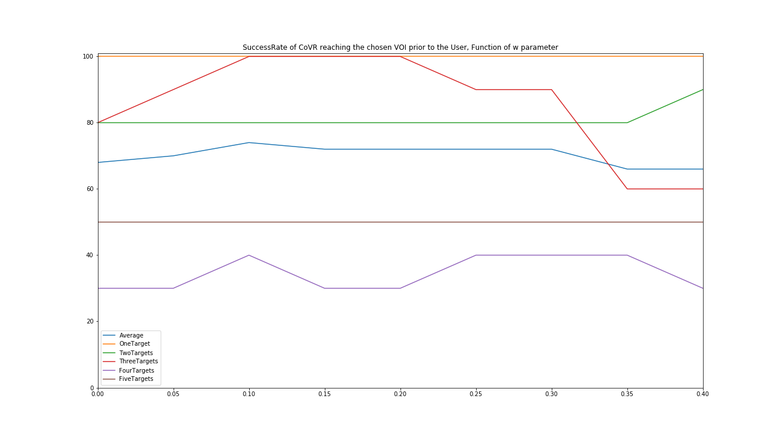
Task: Click the FourTargets legend label
Action: (x=137, y=370)
